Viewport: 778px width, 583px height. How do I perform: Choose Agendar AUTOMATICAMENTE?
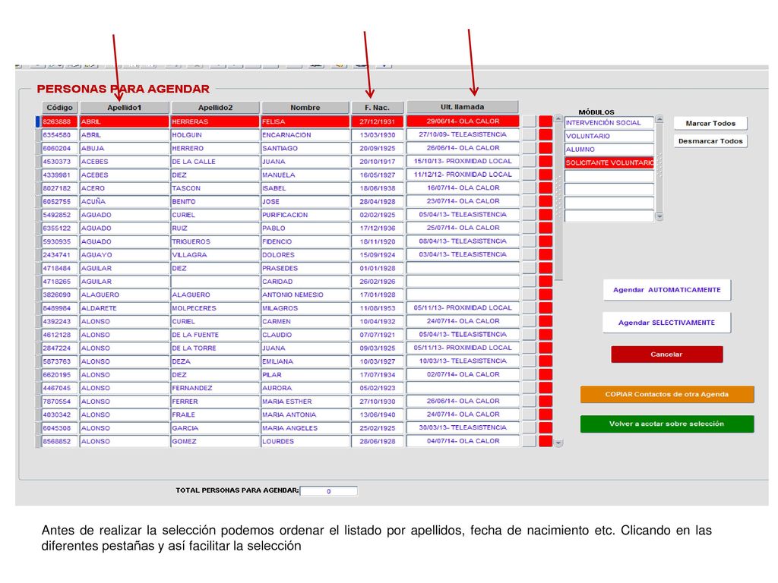click(667, 290)
